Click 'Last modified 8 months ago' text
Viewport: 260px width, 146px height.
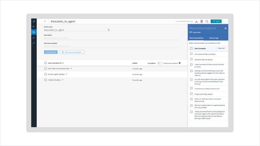coord(184,21)
